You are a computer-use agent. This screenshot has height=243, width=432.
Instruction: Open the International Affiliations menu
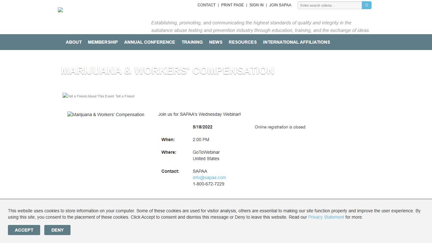pos(296,42)
